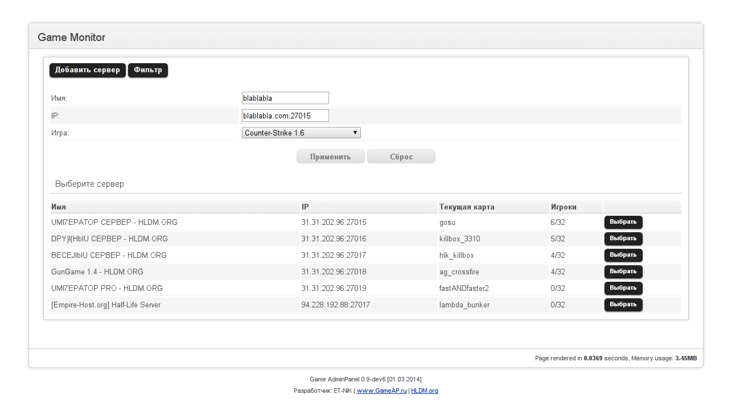Open the HLDM.org footer link
Viewport: 732px width, 419px height.
point(425,391)
